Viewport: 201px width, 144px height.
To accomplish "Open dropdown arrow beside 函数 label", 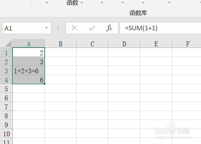I will [x=82, y=3].
